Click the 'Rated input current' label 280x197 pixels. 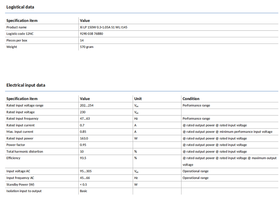[x=20, y=125]
